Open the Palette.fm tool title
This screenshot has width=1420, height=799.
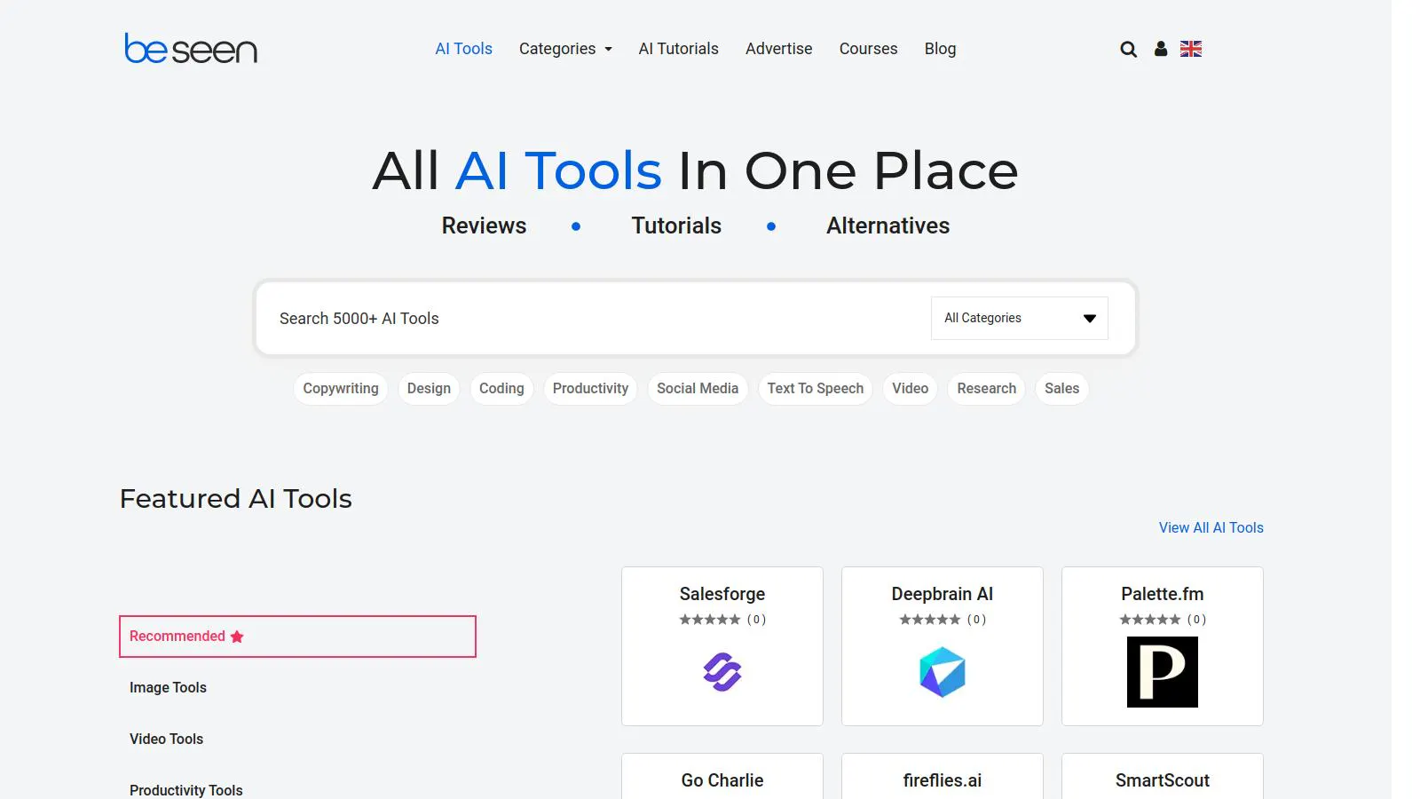pos(1163,594)
